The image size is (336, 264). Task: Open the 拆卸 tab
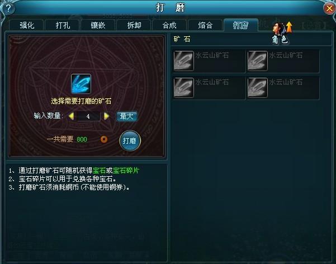[x=134, y=25]
